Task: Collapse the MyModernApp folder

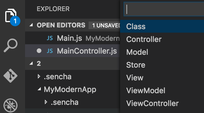Action: click(x=39, y=89)
